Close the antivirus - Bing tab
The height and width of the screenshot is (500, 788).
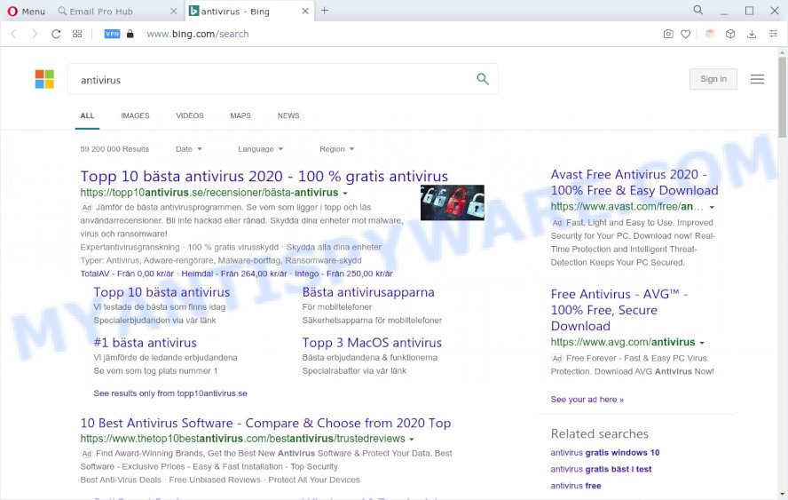click(305, 11)
